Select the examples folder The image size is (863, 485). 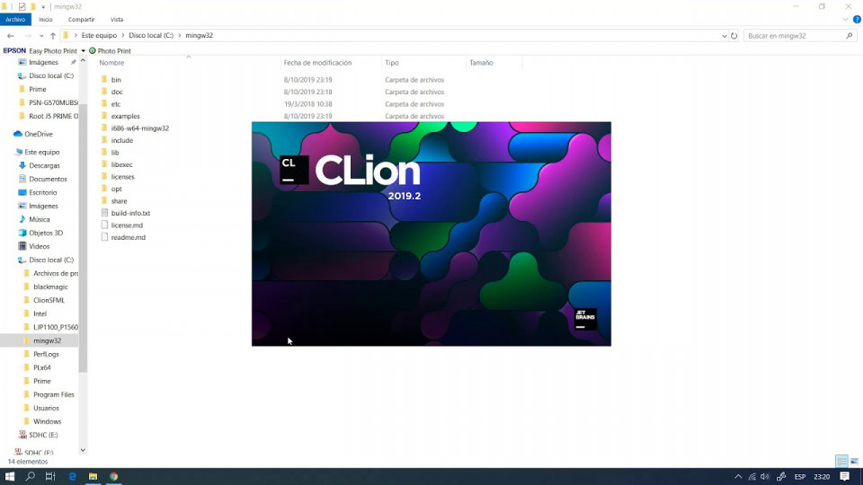point(125,116)
